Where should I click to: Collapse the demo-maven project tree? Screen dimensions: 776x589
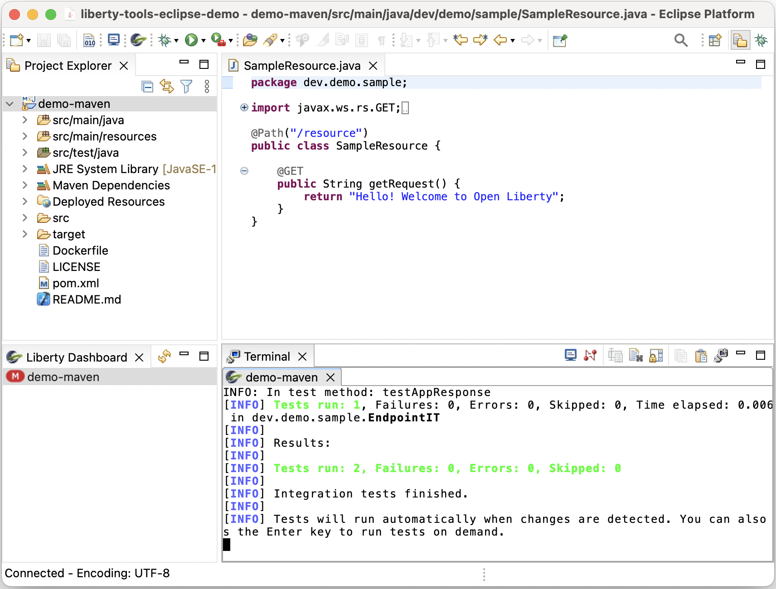tap(10, 104)
